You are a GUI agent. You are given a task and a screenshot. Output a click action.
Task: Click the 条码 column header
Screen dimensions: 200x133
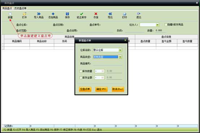(x=64, y=41)
